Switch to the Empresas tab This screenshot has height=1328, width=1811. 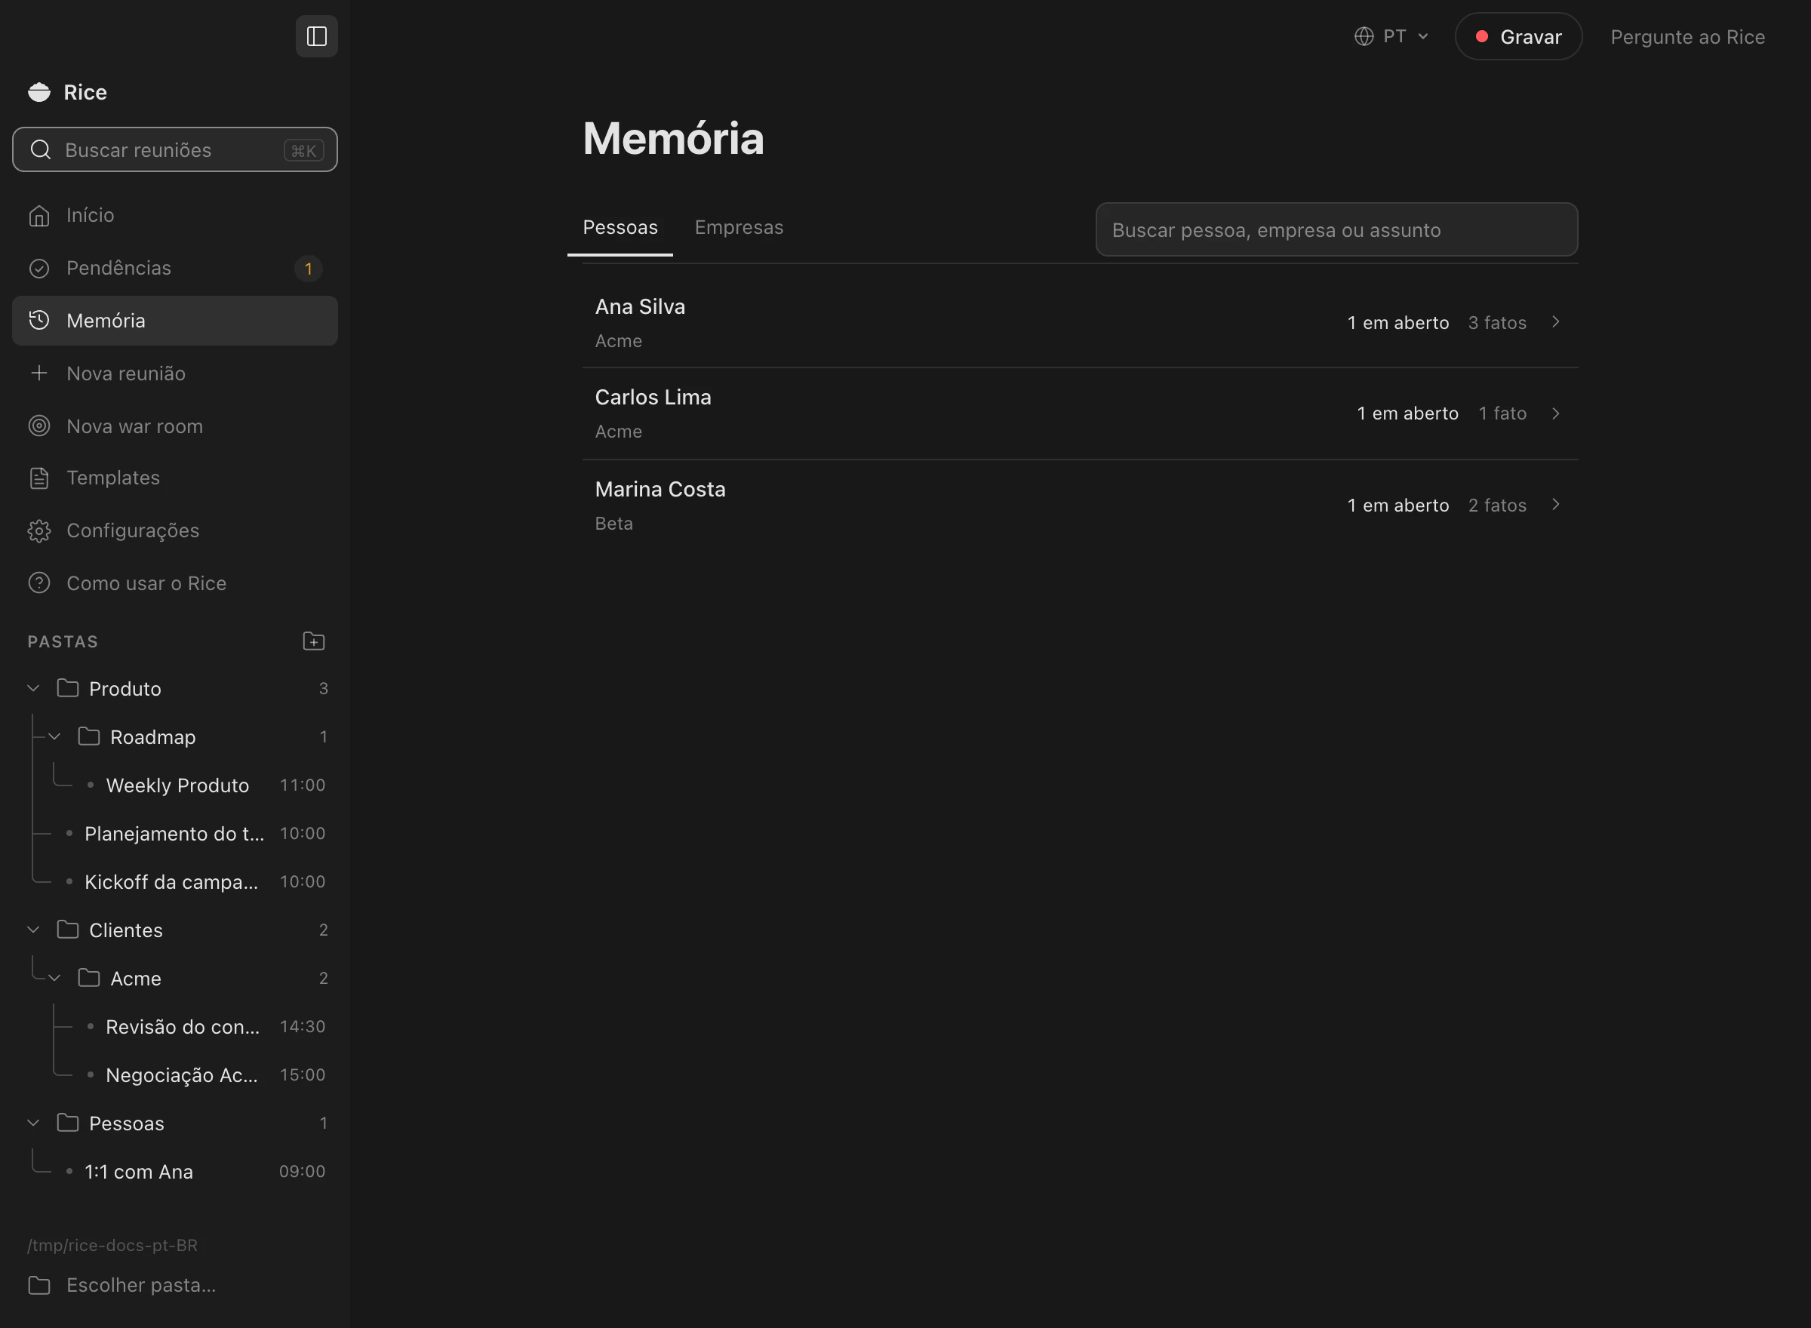739,228
